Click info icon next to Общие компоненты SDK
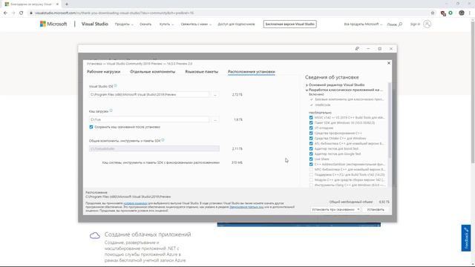The height and width of the screenshot is (267, 475). (163, 140)
